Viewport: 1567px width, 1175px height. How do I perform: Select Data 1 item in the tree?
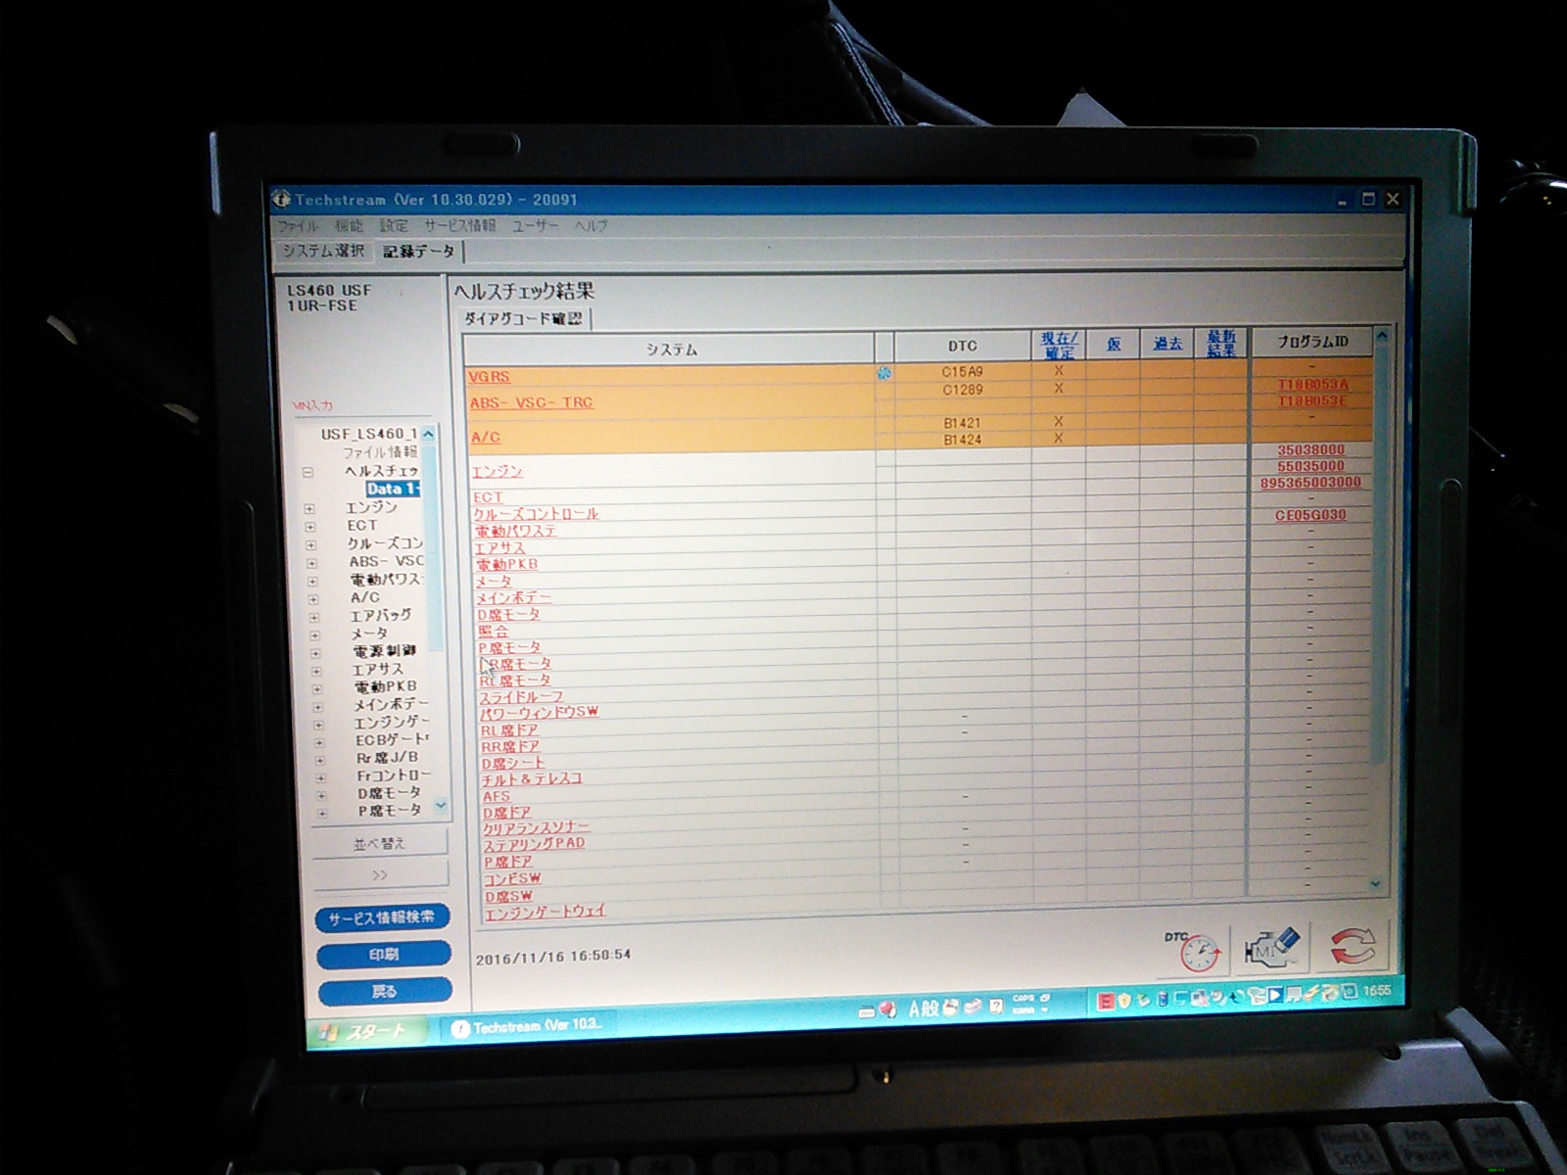coord(393,489)
